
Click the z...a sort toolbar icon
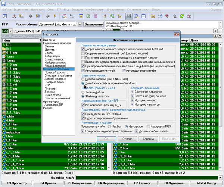[72, 16]
